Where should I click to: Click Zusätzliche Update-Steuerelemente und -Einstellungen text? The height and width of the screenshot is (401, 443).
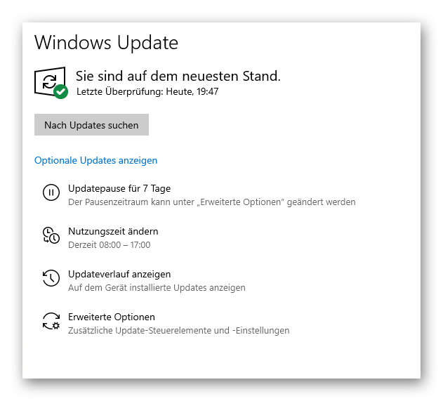179,331
